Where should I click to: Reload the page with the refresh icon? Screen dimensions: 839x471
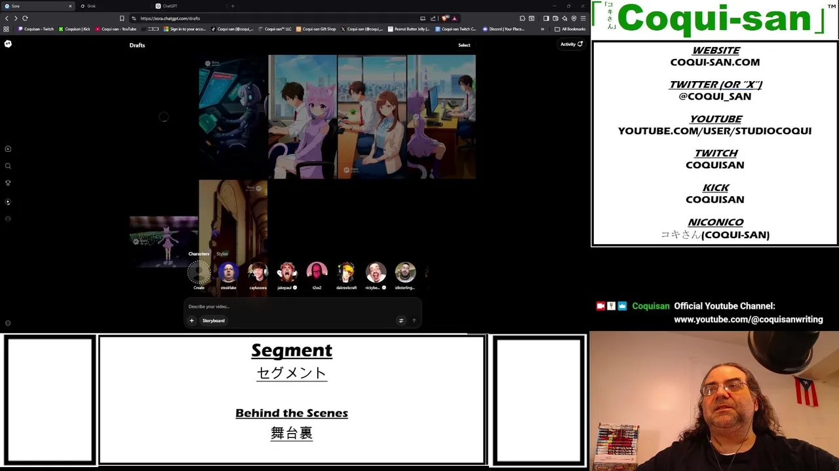click(25, 18)
